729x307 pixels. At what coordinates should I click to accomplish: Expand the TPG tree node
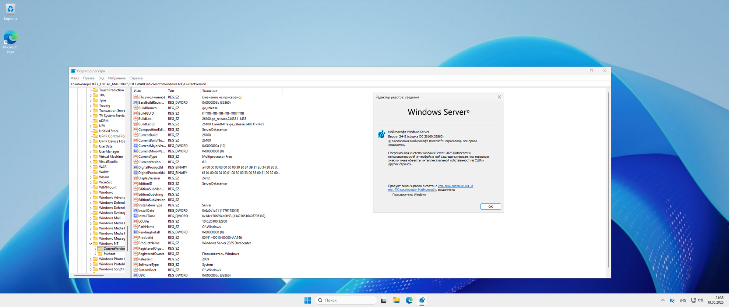click(91, 95)
